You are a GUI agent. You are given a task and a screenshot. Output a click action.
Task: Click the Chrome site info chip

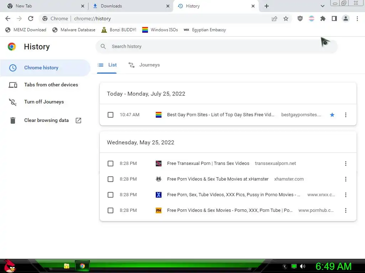55,18
